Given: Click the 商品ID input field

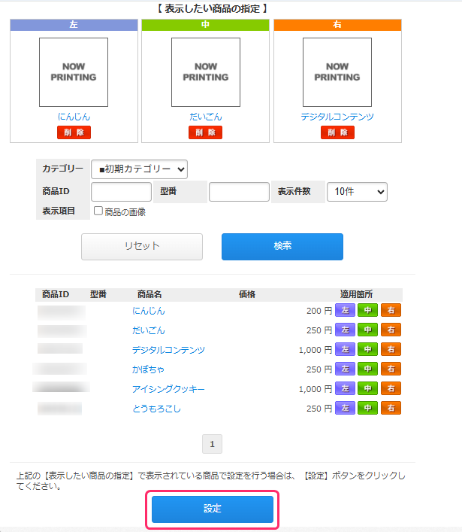Looking at the screenshot, I should (121, 192).
